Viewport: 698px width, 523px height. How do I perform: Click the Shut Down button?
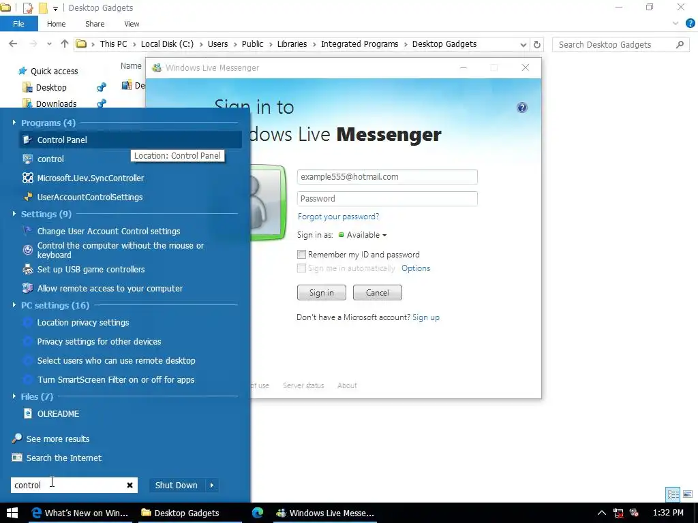click(x=177, y=485)
